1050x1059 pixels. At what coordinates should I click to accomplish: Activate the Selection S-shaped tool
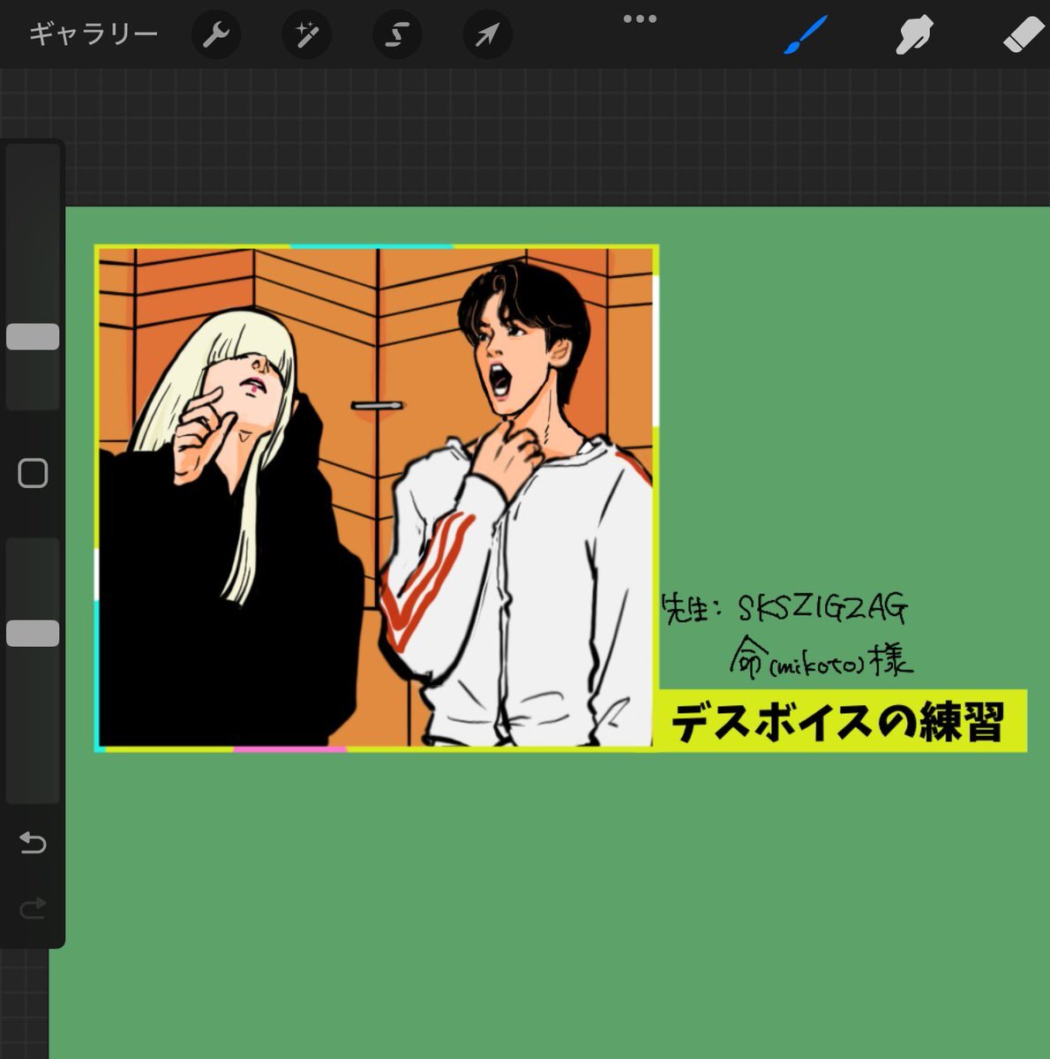point(397,35)
